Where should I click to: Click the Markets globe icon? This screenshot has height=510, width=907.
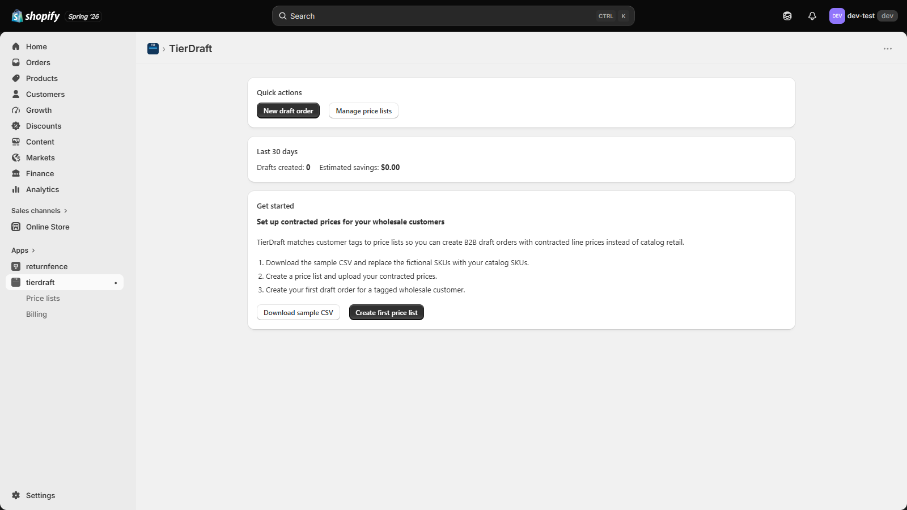click(16, 158)
